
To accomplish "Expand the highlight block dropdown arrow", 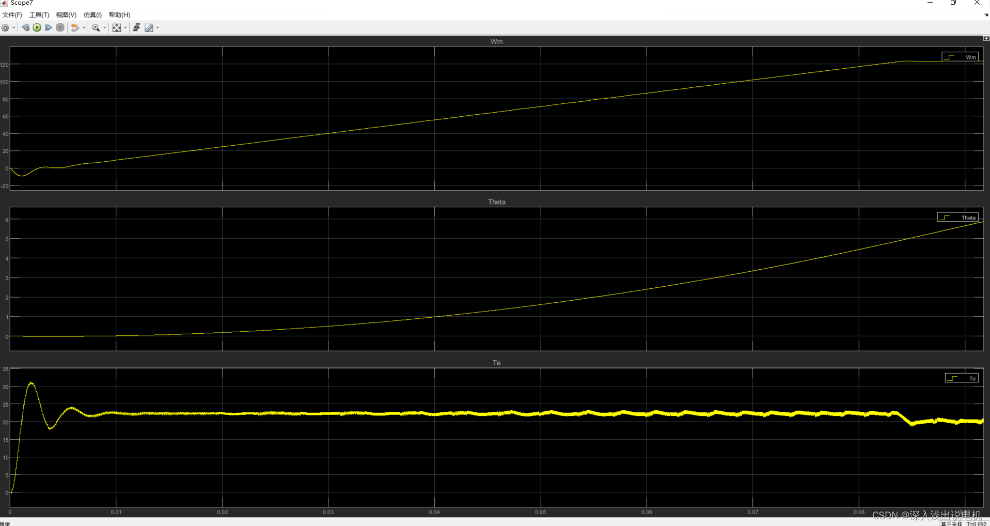I will (84, 28).
